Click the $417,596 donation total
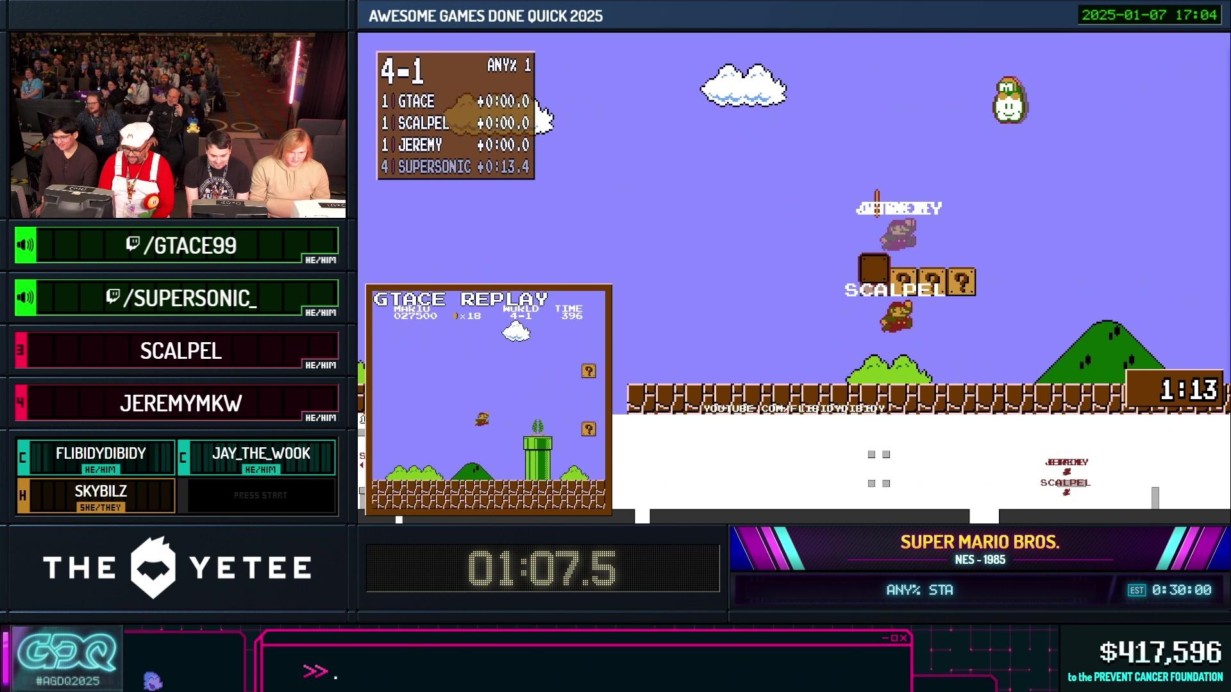Image resolution: width=1231 pixels, height=692 pixels. [1160, 652]
